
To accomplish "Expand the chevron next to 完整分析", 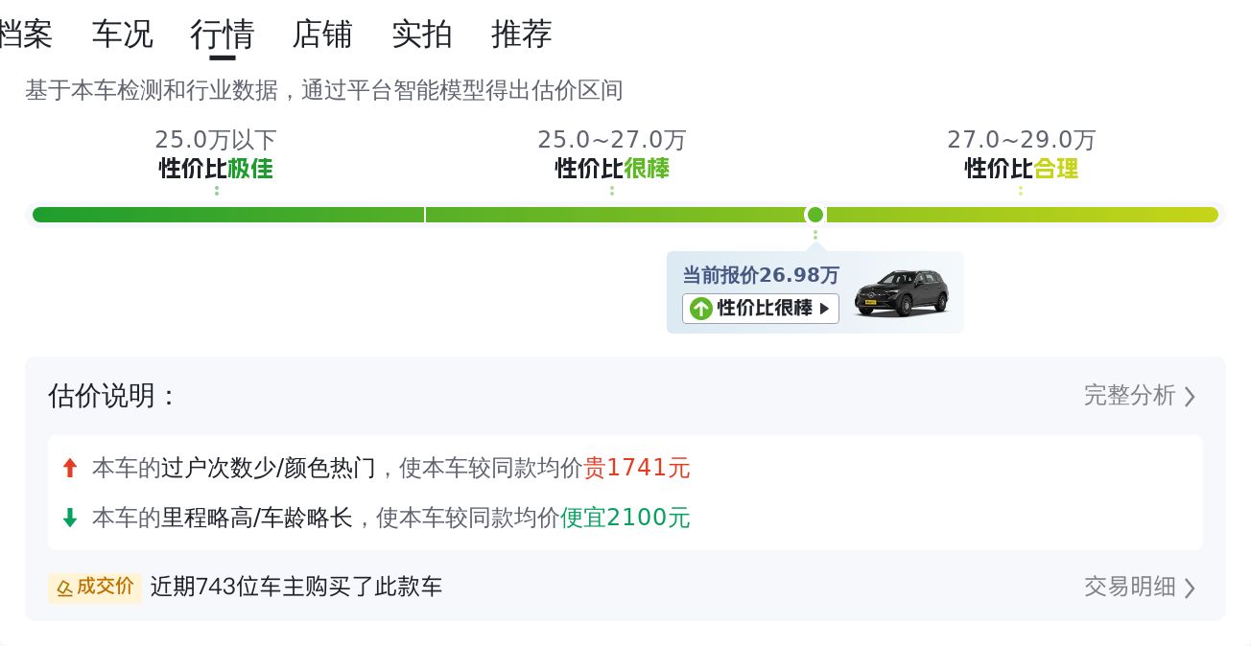I will 1190,397.
